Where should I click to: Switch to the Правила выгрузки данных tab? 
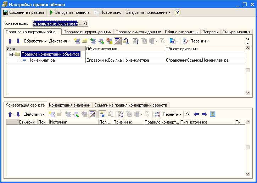pos(88,32)
